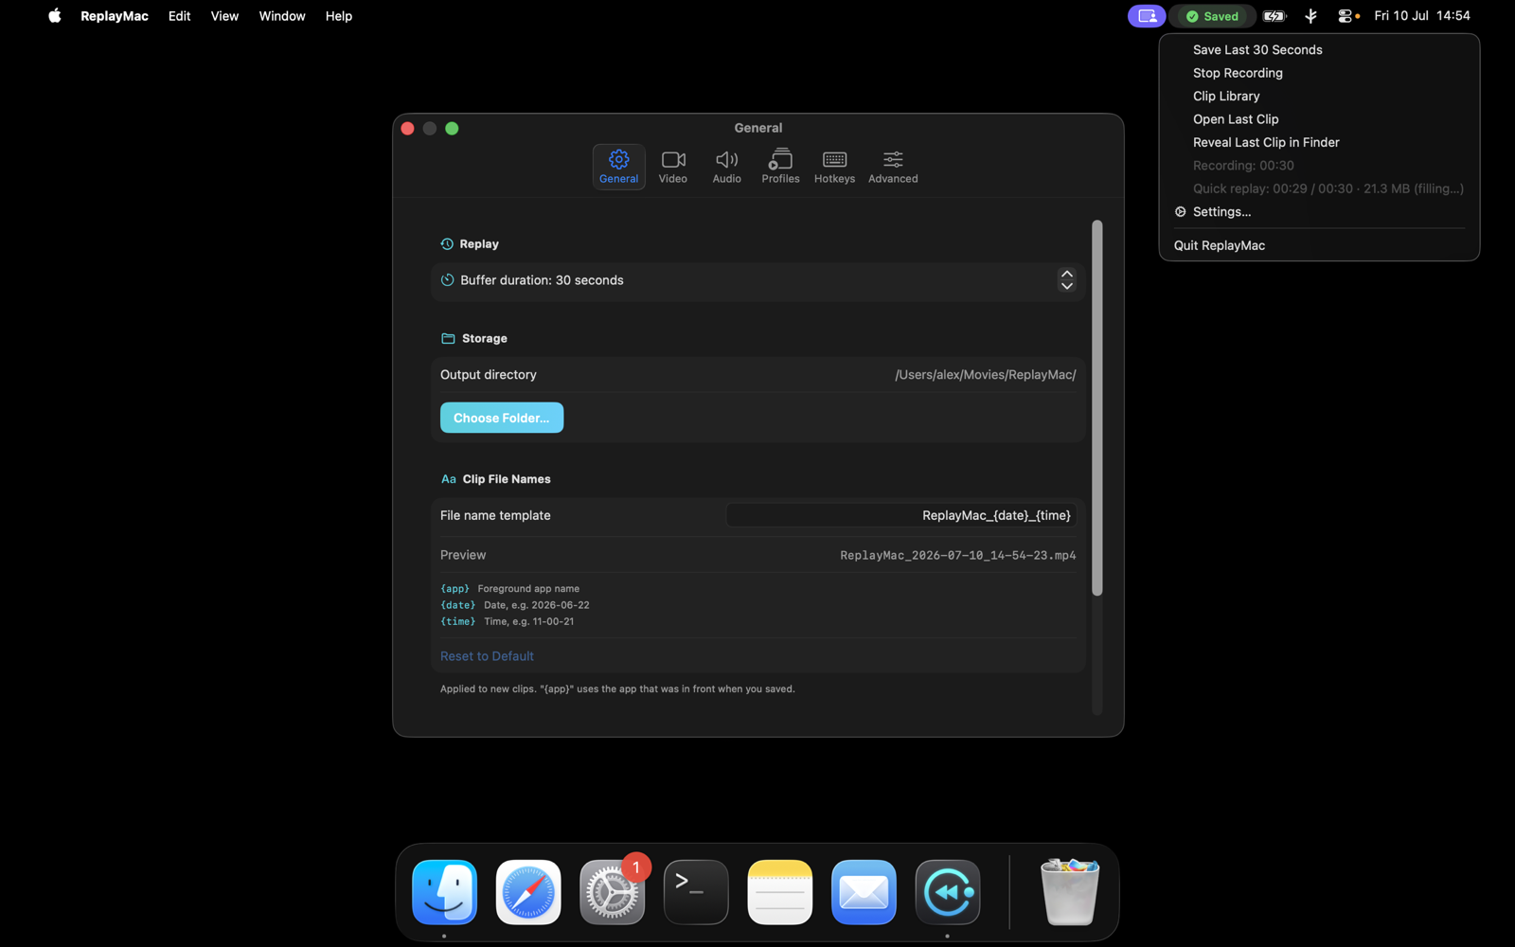Click the Control Center icon in menu bar
This screenshot has height=947, width=1515.
point(1347,16)
